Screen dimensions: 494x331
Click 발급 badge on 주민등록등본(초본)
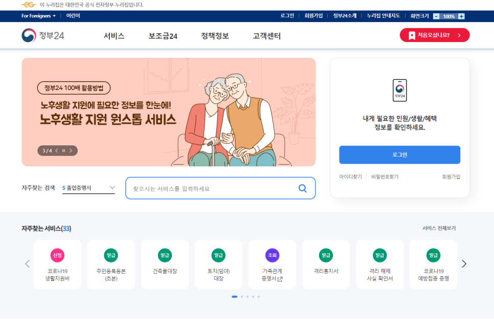(111, 255)
